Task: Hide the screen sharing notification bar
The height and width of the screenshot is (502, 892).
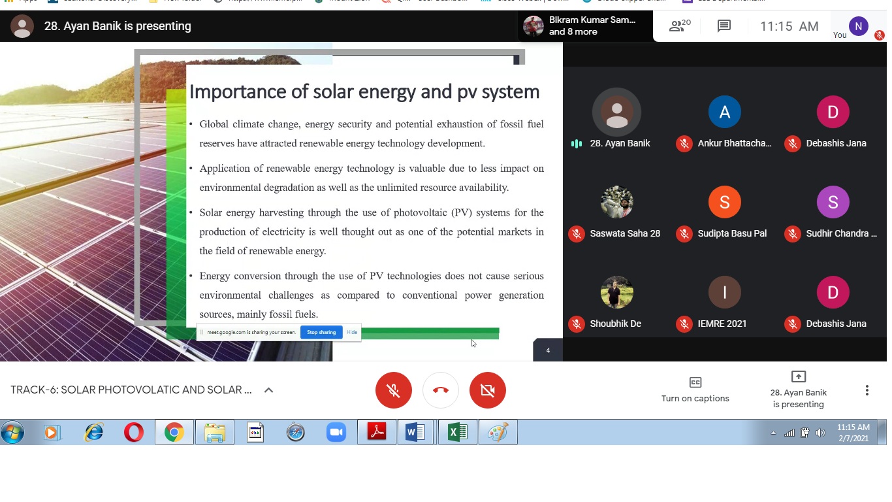Action: [352, 332]
